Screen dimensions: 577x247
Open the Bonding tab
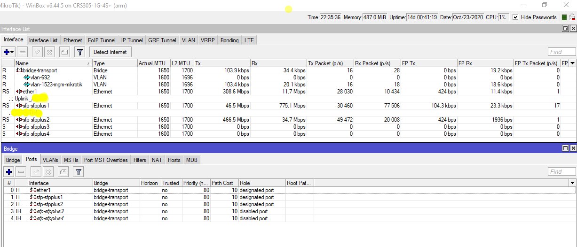click(229, 40)
